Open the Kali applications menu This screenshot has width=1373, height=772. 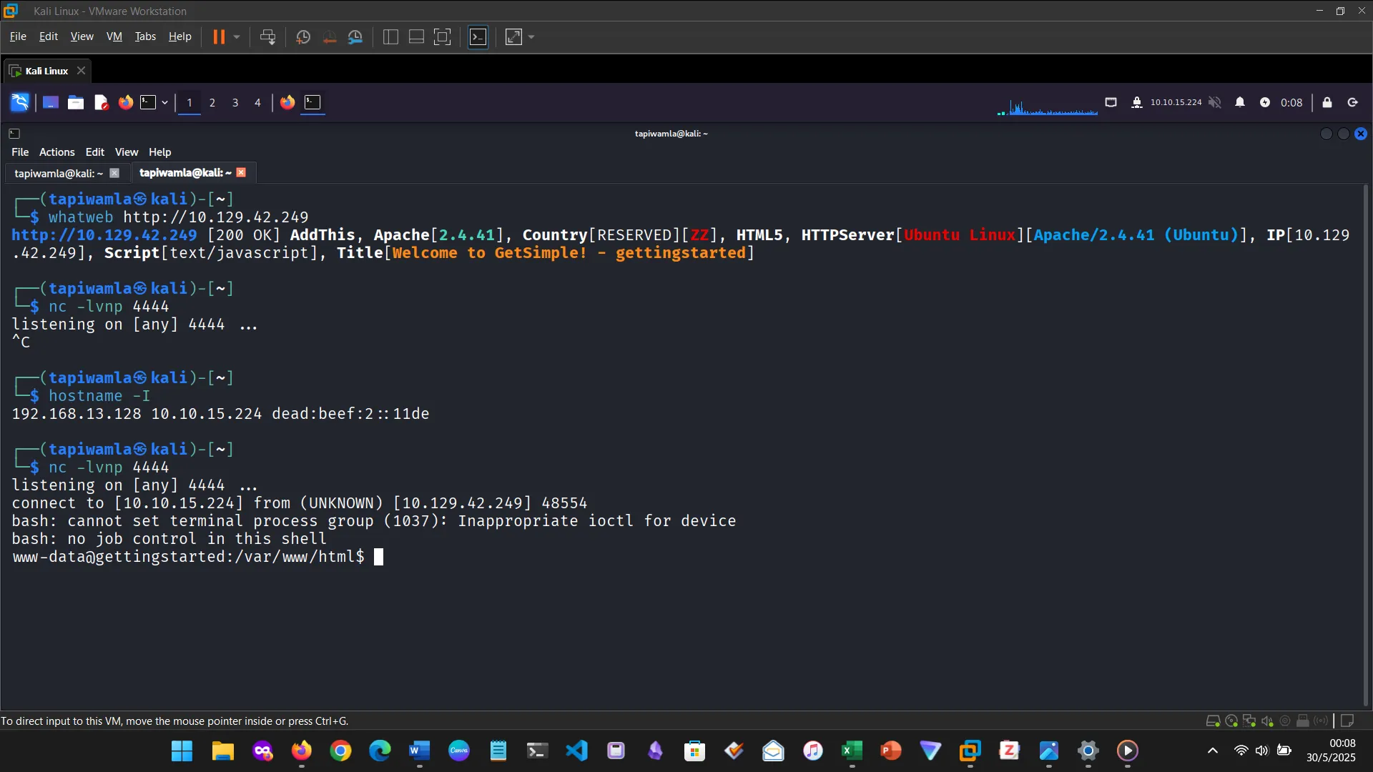click(x=19, y=102)
